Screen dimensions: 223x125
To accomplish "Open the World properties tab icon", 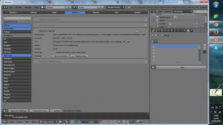I will [169, 31].
